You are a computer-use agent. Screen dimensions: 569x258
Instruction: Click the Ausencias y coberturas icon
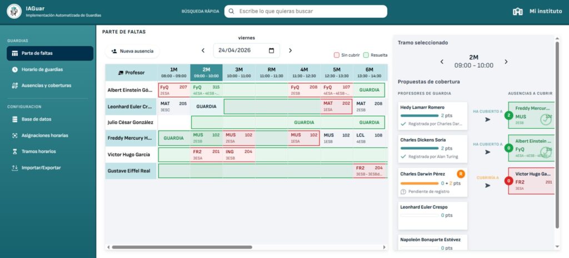(15, 86)
